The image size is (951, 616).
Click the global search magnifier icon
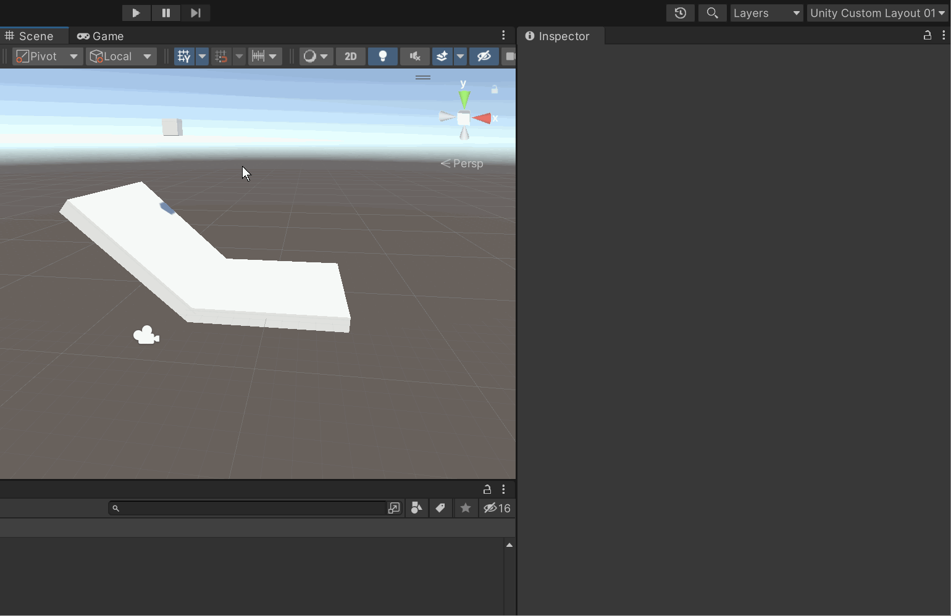pos(712,13)
